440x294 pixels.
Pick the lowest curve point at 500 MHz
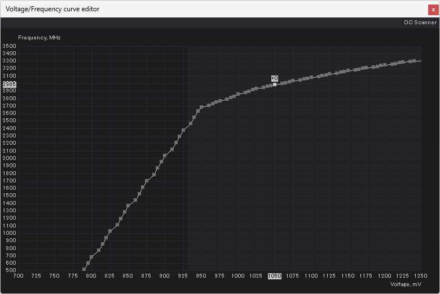(x=84, y=269)
